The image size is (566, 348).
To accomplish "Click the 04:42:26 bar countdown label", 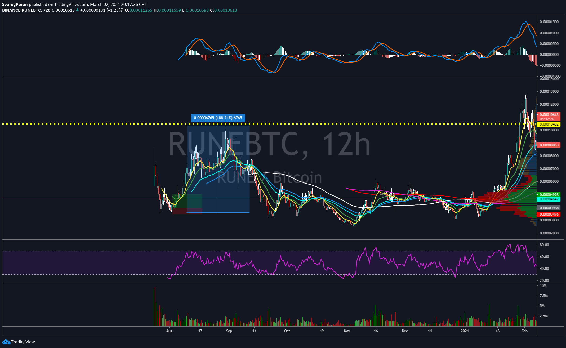I will (x=547, y=119).
